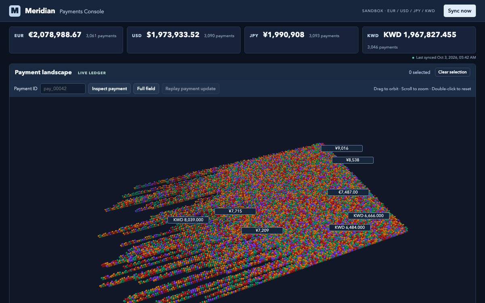The height and width of the screenshot is (303, 485).
Task: Click the Sync now button
Action: 460,11
